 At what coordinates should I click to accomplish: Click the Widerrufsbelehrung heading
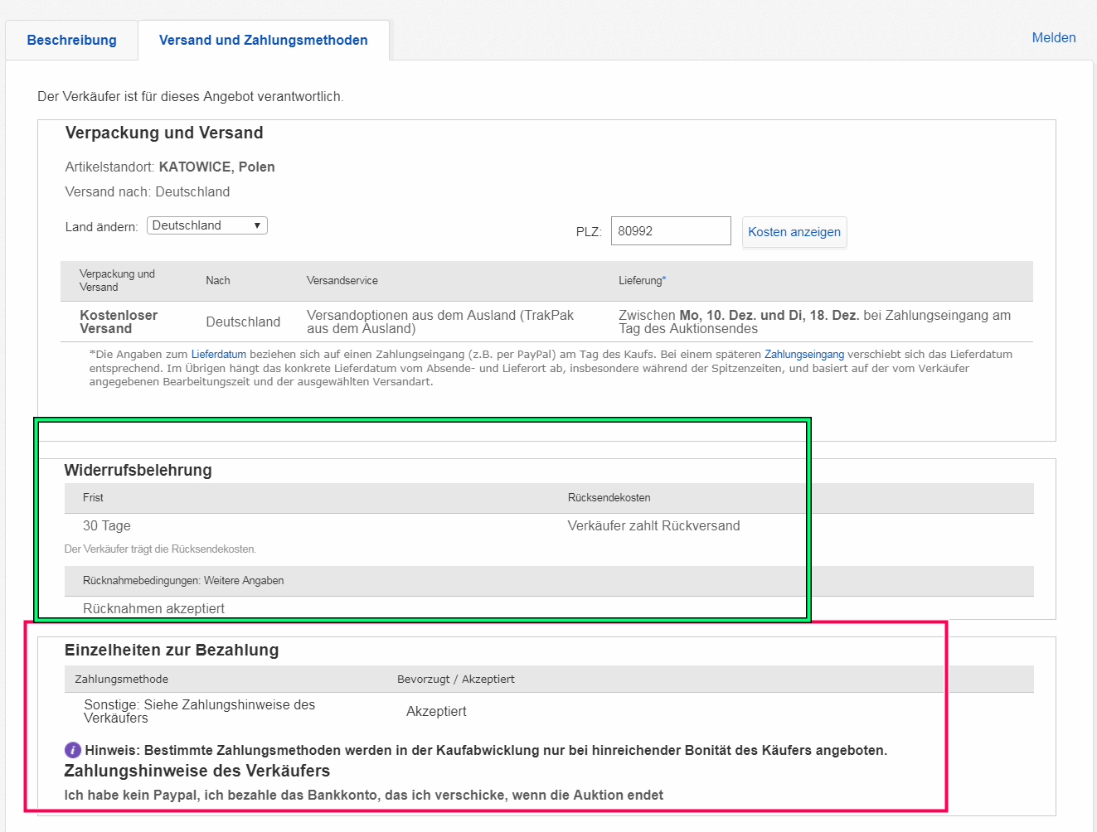[x=138, y=471]
